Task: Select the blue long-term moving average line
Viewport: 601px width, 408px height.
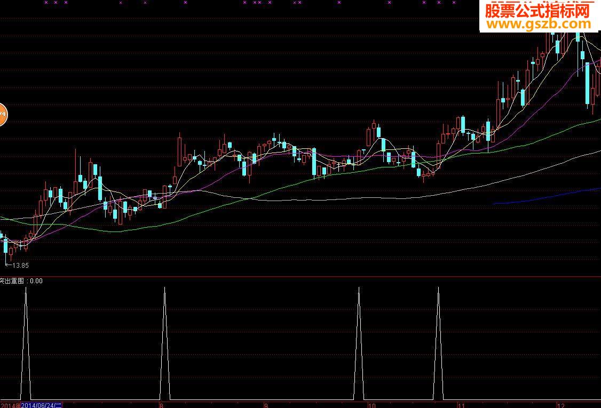Action: (547, 196)
